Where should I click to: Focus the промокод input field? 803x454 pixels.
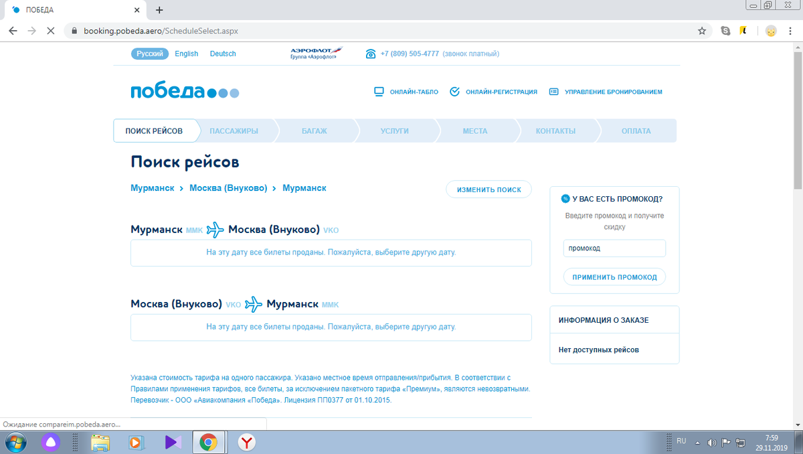[x=615, y=248]
